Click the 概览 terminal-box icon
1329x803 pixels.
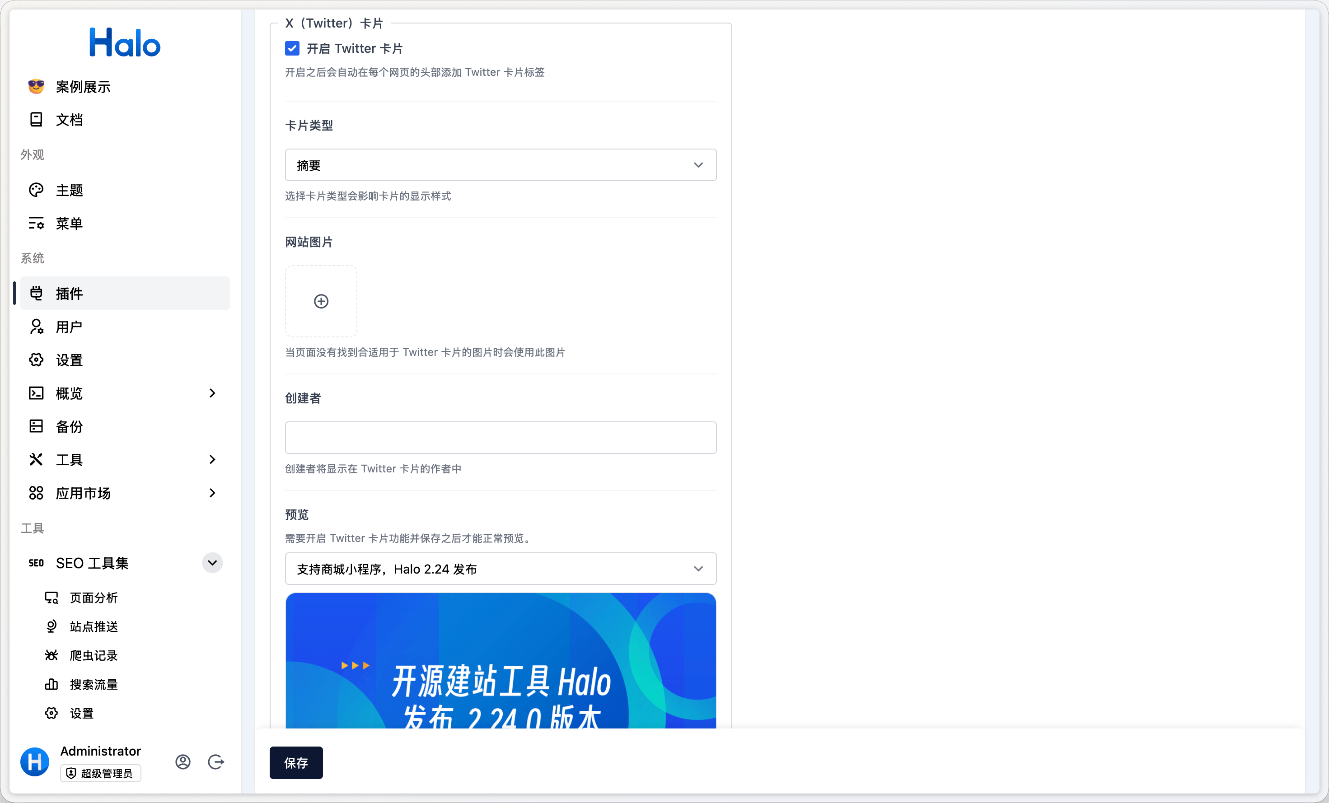(x=36, y=393)
